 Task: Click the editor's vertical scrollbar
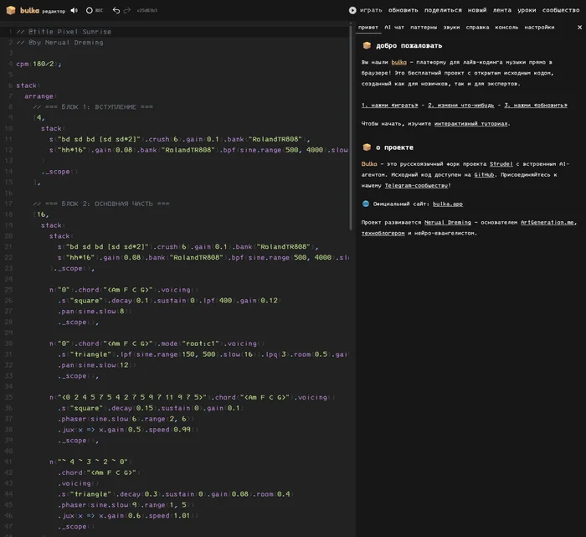[351, 127]
